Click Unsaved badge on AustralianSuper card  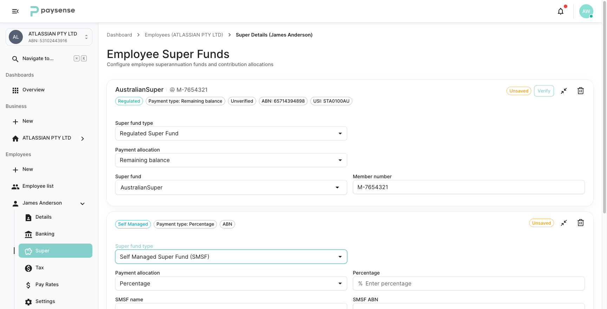[x=519, y=91]
